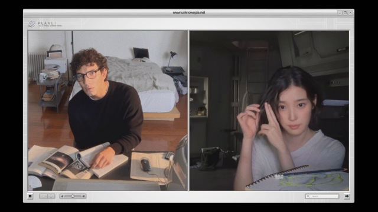Click the loud volume speaker icon
The height and width of the screenshot is (212, 378).
pos(84,196)
